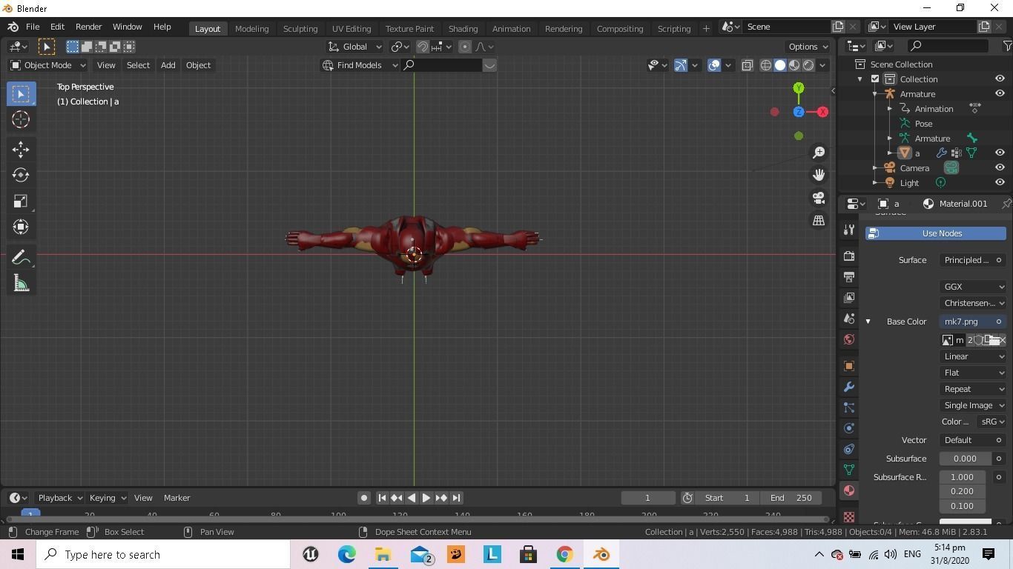Open the Output properties tab

[x=849, y=277]
